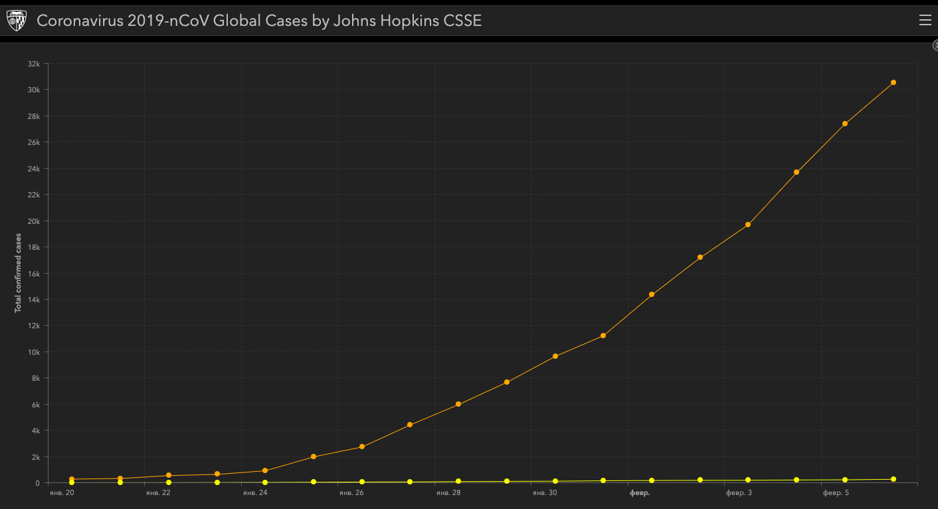
Task: Click the '20k' y-axis label
Action: click(x=35, y=221)
